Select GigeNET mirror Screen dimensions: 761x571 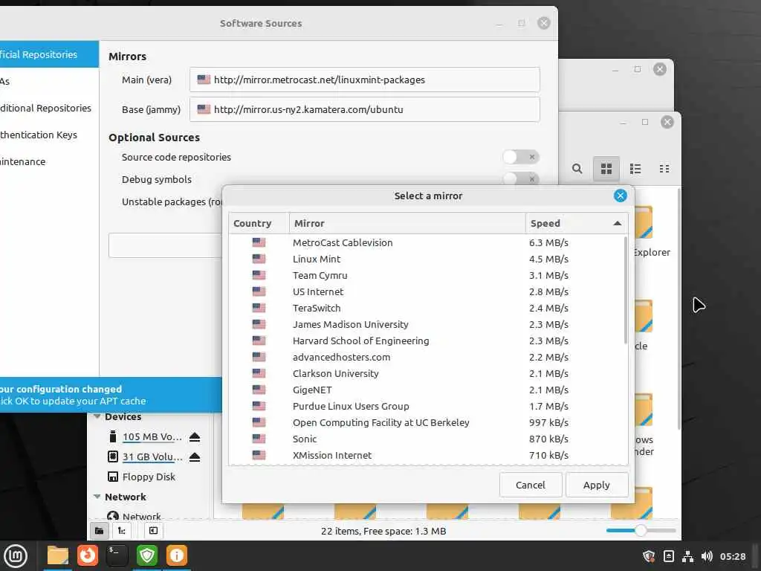click(x=426, y=390)
